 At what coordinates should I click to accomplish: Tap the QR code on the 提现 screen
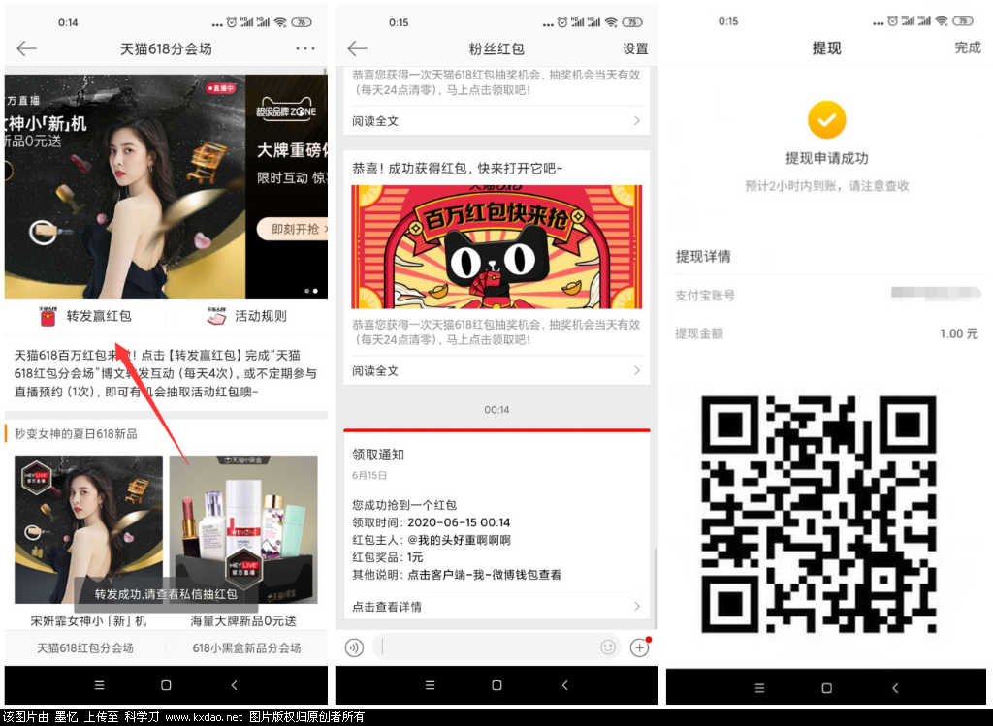point(818,514)
